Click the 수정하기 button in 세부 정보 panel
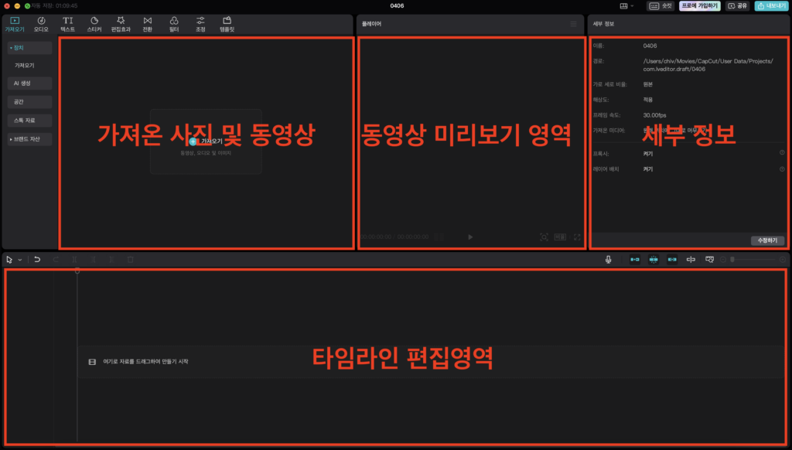 tap(766, 240)
